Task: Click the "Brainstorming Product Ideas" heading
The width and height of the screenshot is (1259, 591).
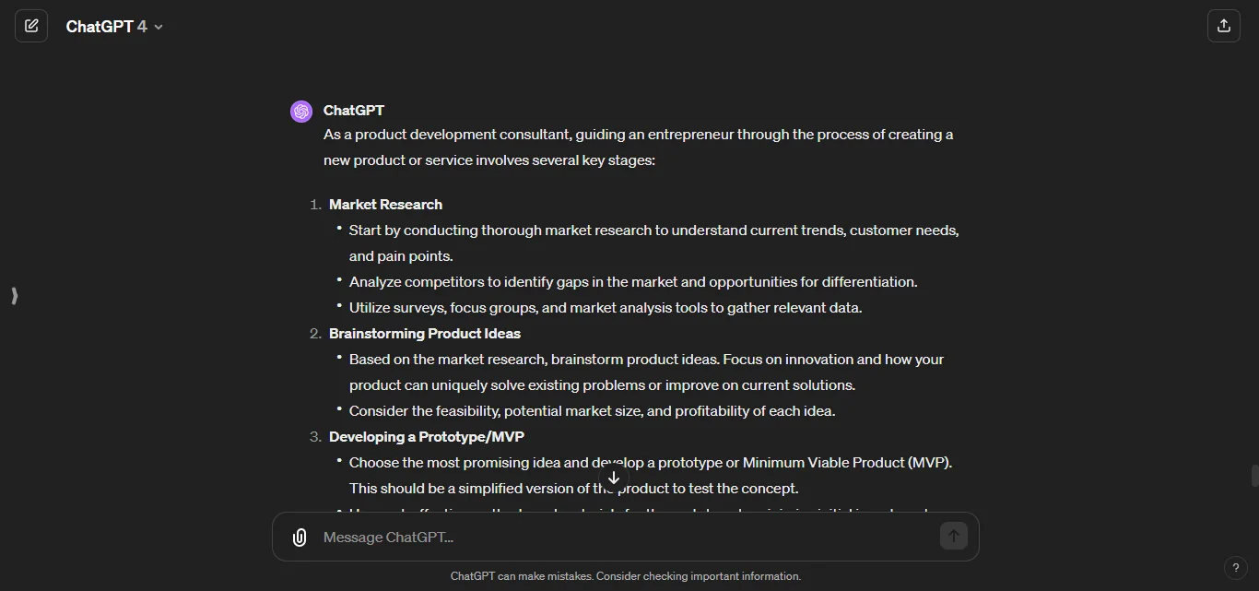Action: (425, 334)
